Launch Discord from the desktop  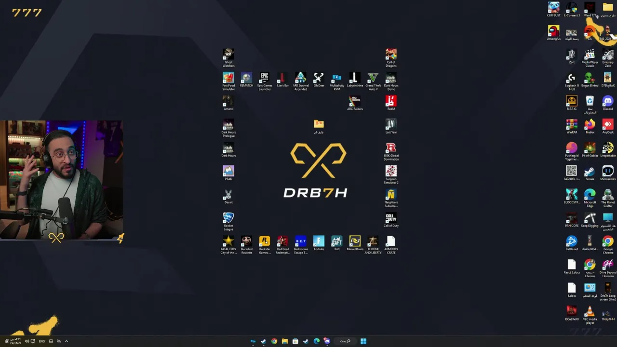[608, 103]
